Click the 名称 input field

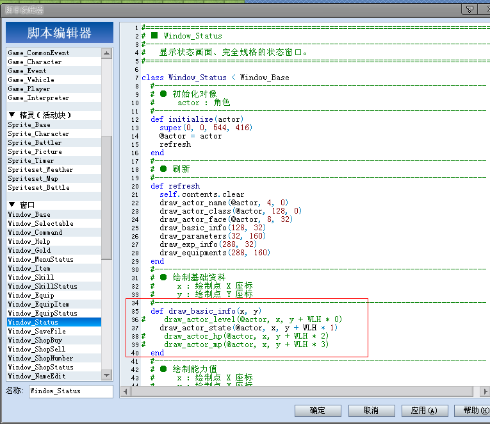pyautogui.click(x=71, y=391)
